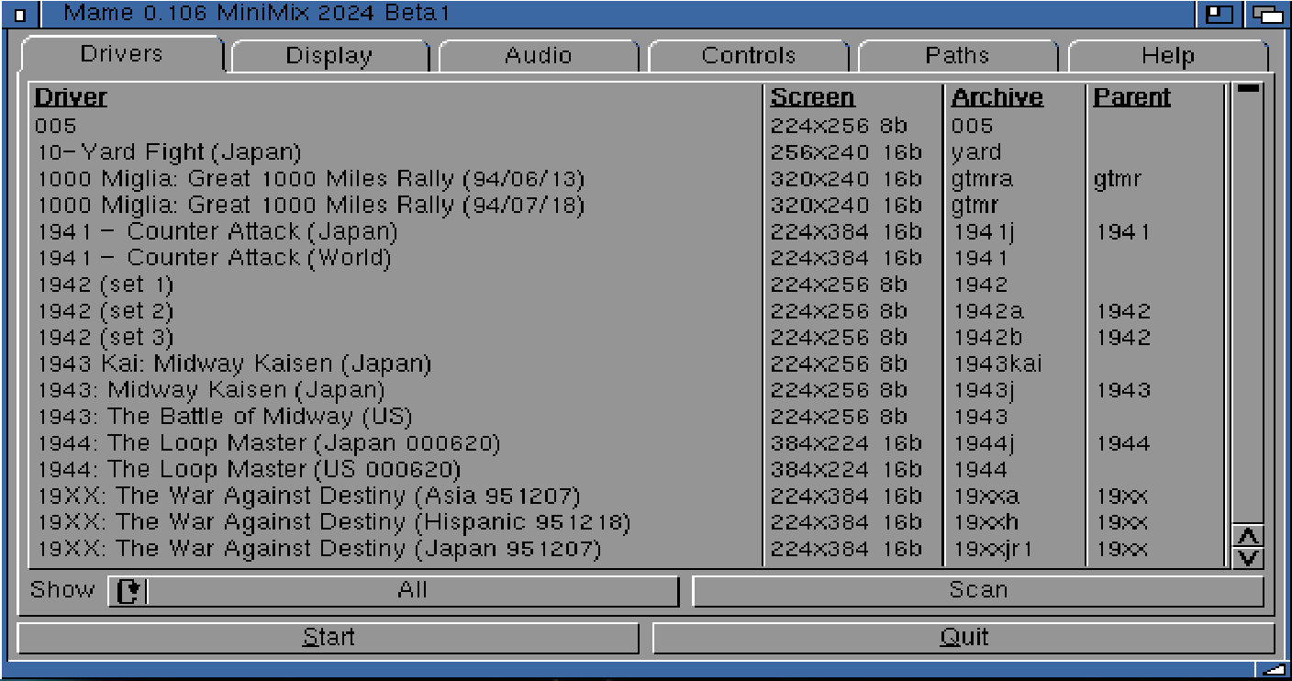Sort by the Driver column header
1292x681 pixels.
71,97
